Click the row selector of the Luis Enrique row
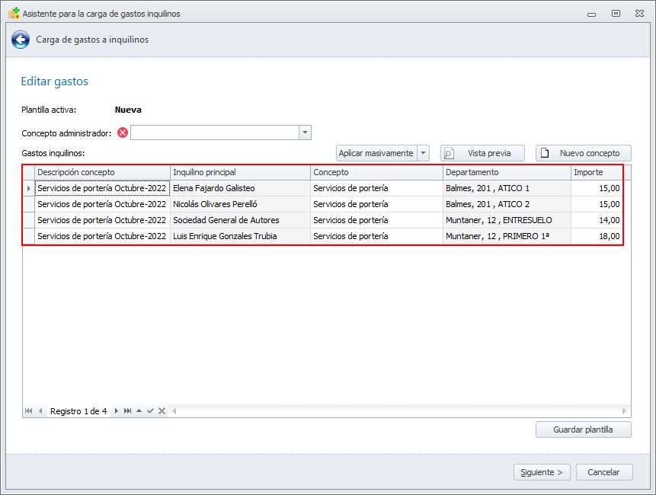Viewport: 656px width, 495px height. click(28, 236)
